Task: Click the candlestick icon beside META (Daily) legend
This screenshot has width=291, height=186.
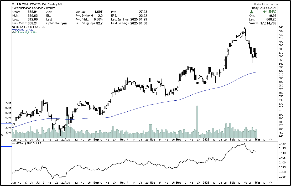Action: (13, 27)
